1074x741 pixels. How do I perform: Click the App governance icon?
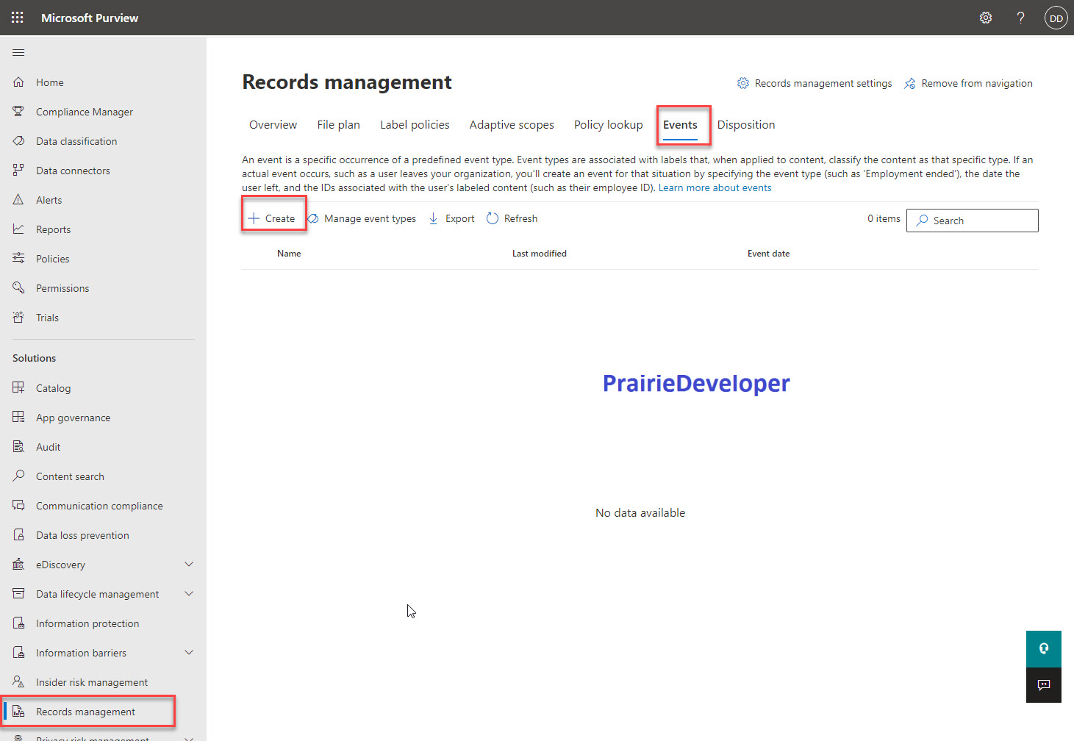pyautogui.click(x=18, y=418)
